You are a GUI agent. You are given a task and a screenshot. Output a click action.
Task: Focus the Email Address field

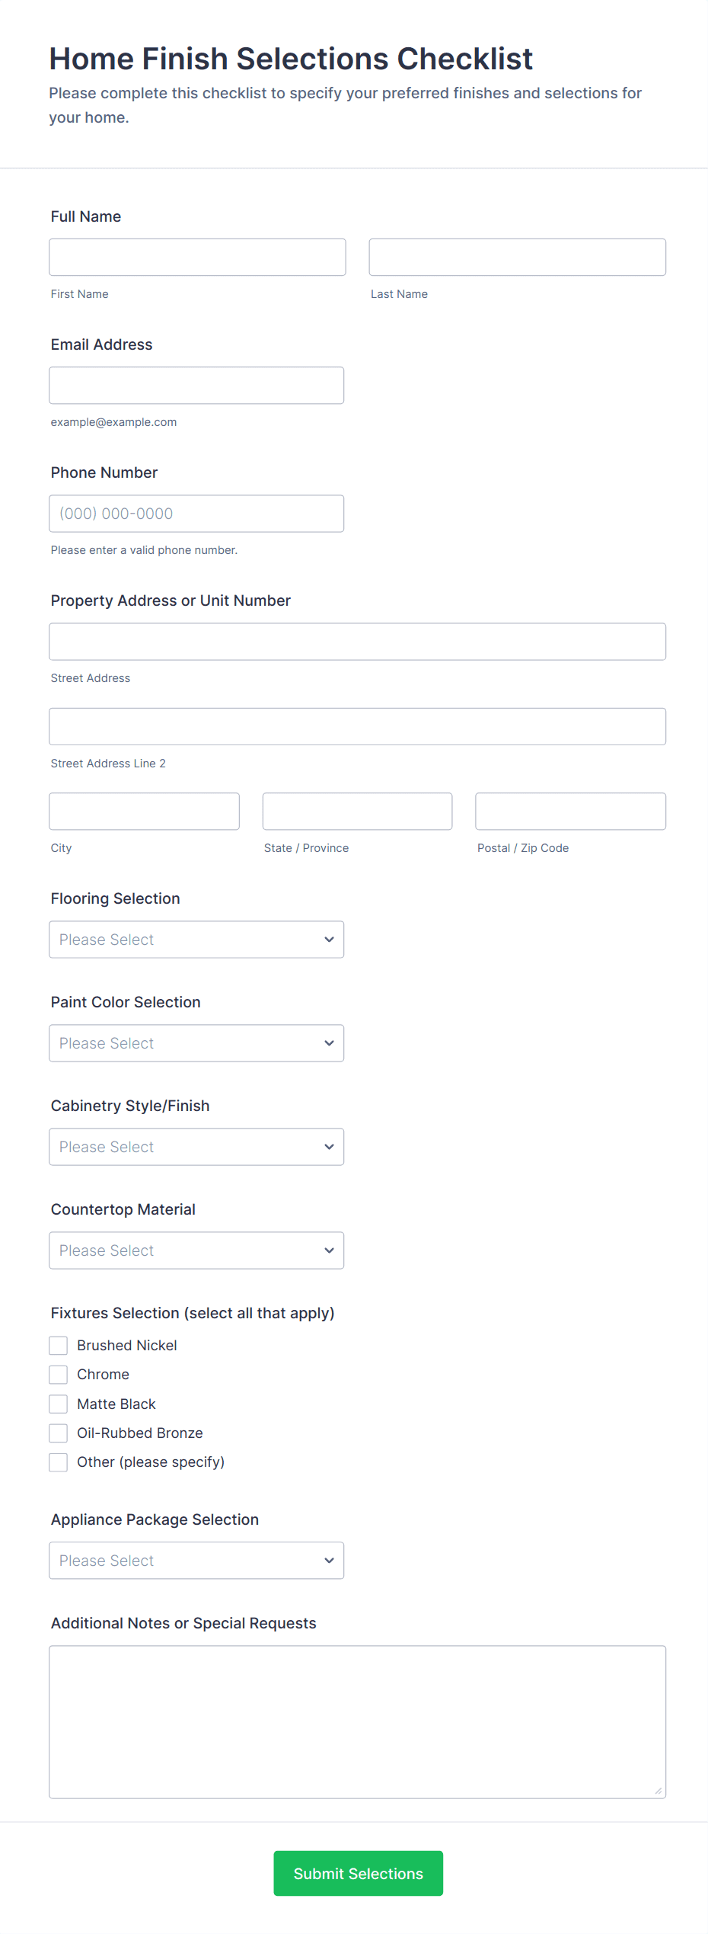tap(196, 385)
